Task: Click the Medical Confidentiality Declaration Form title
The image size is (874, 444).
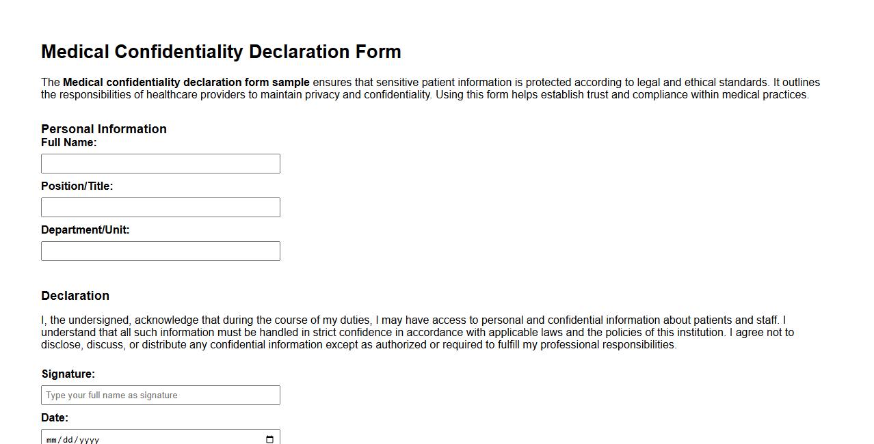Action: (221, 51)
